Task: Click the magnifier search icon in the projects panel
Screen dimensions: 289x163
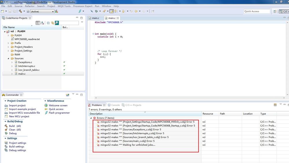Action: pyautogui.click(x=57, y=23)
